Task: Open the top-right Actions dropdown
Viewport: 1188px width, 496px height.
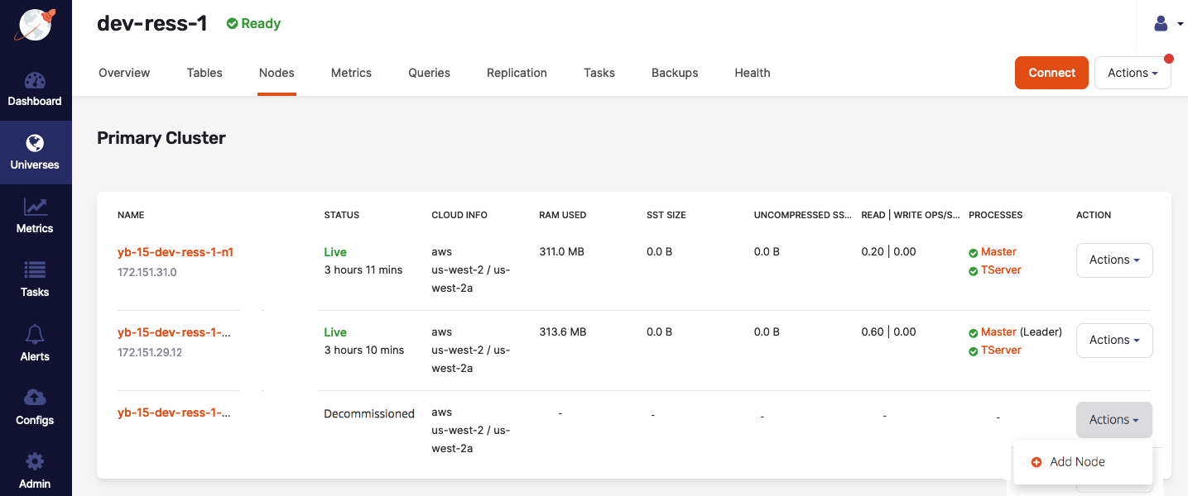Action: point(1133,73)
